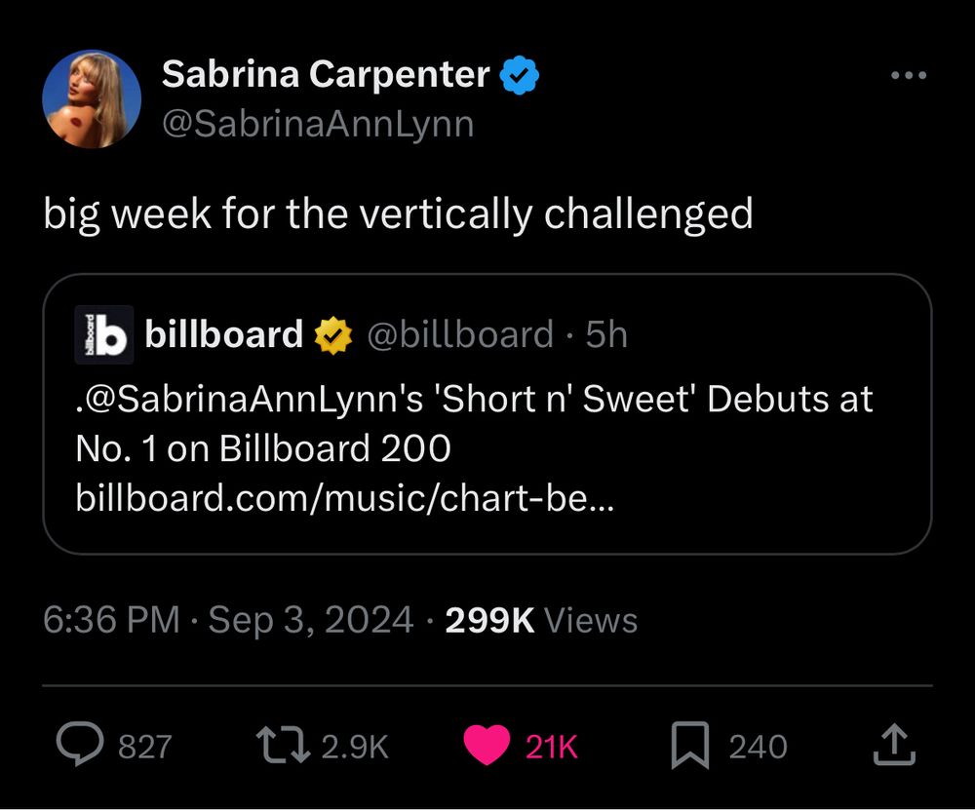975x810 pixels.
Task: Click the 'big week for the vertically challenged' text
Action: (x=398, y=213)
